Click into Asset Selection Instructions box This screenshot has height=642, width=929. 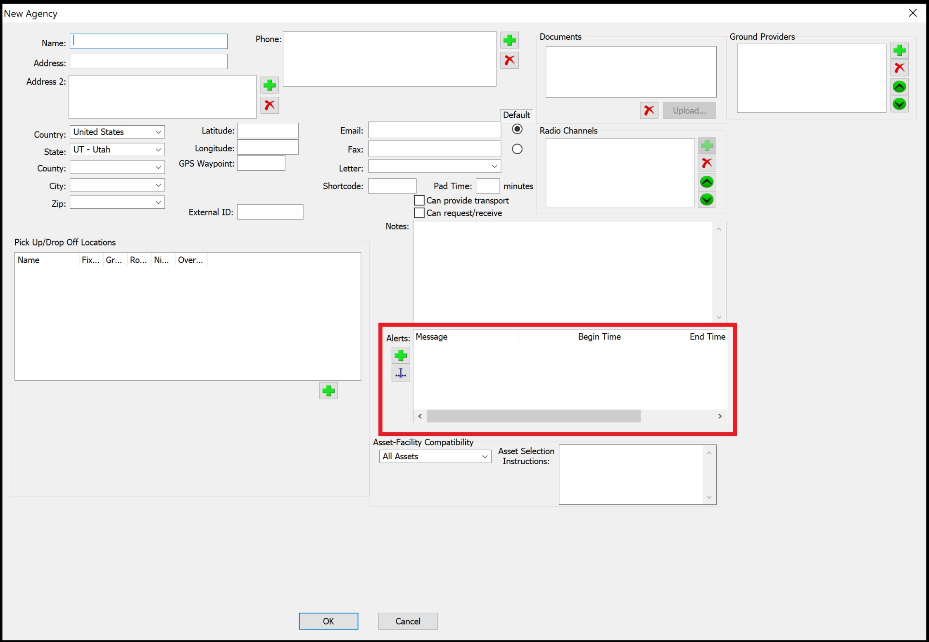[631, 475]
